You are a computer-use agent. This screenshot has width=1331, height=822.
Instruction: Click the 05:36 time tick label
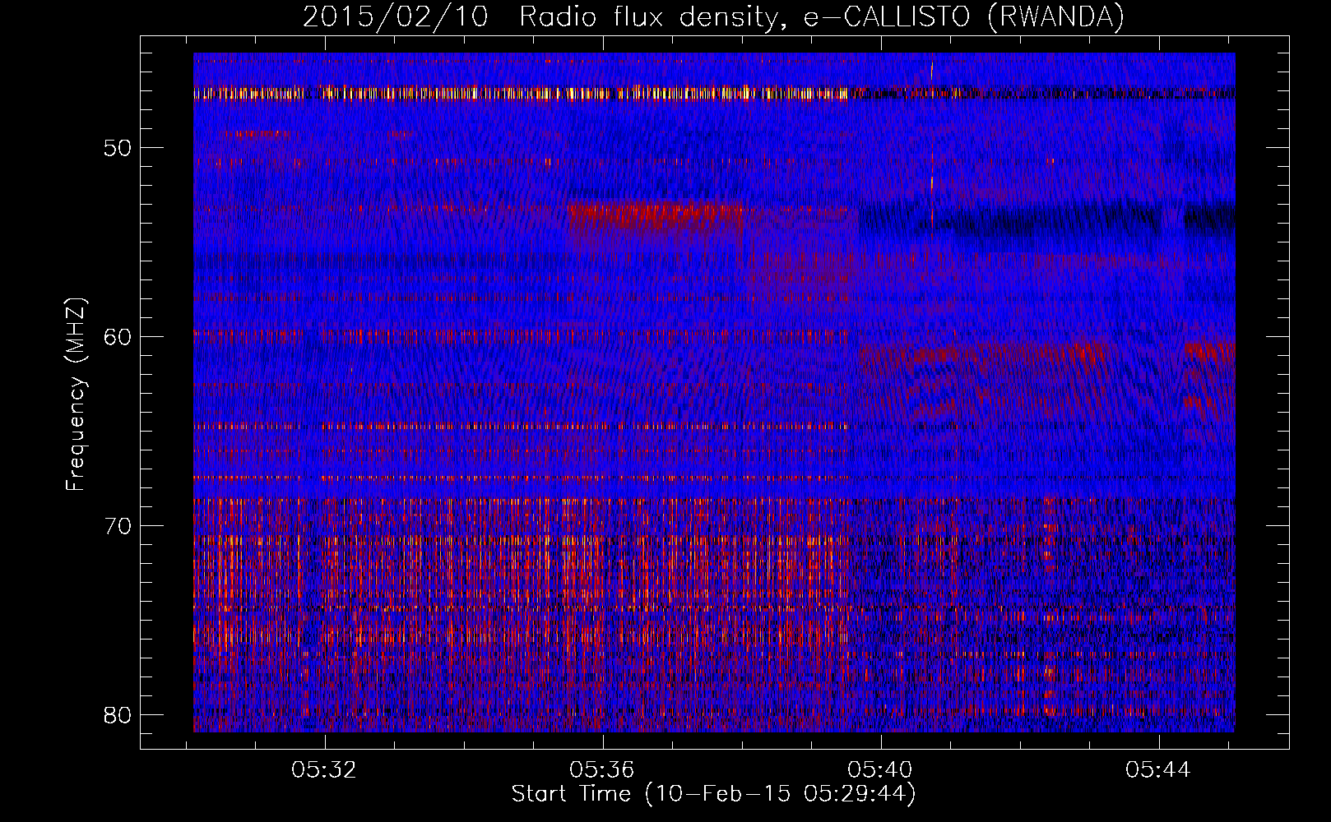tap(602, 769)
